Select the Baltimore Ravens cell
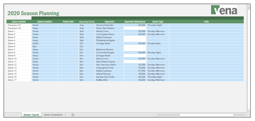This screenshot has width=255, height=121. (109, 49)
